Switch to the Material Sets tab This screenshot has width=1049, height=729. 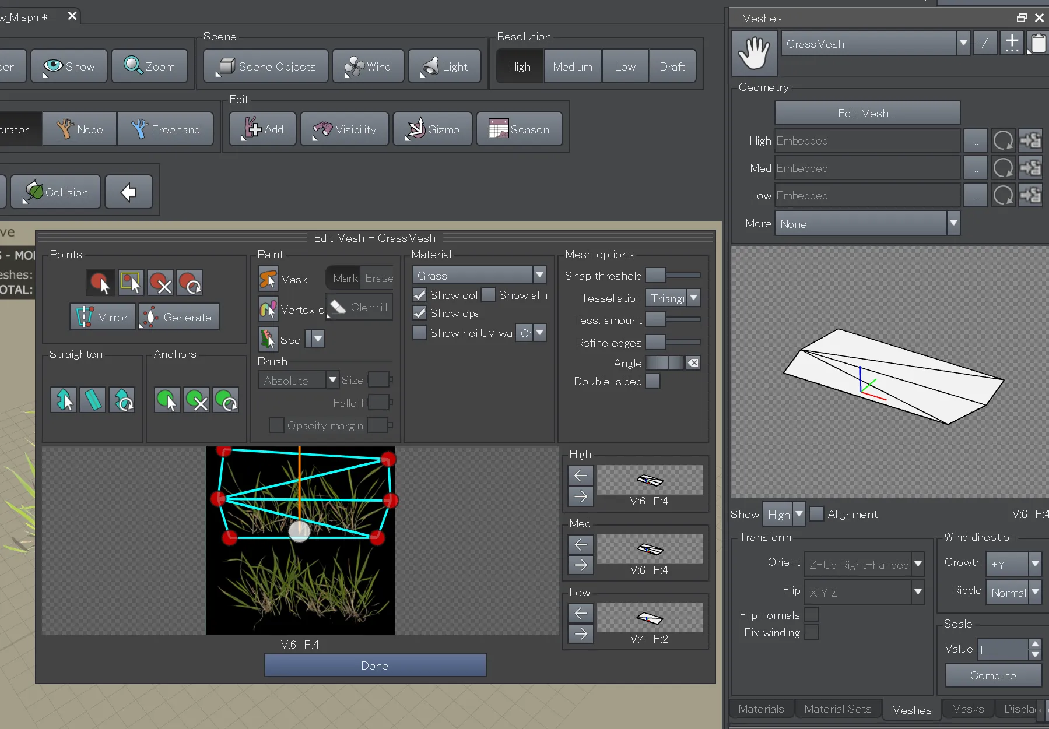click(x=837, y=709)
